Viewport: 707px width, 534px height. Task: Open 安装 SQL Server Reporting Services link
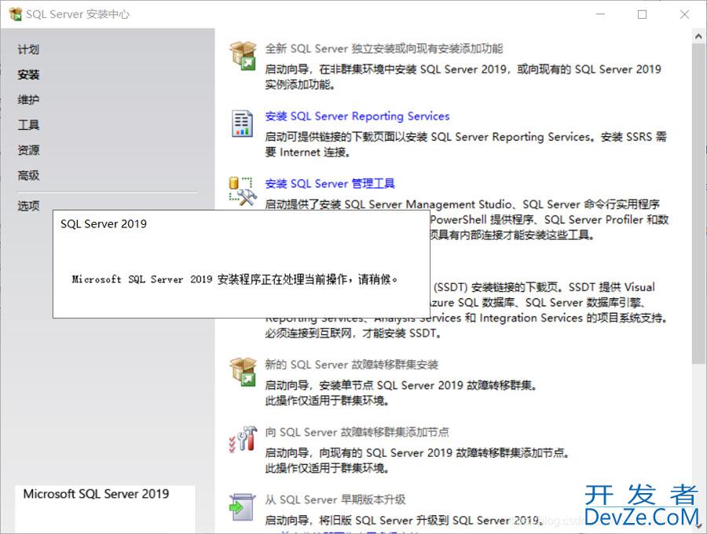pos(357,116)
